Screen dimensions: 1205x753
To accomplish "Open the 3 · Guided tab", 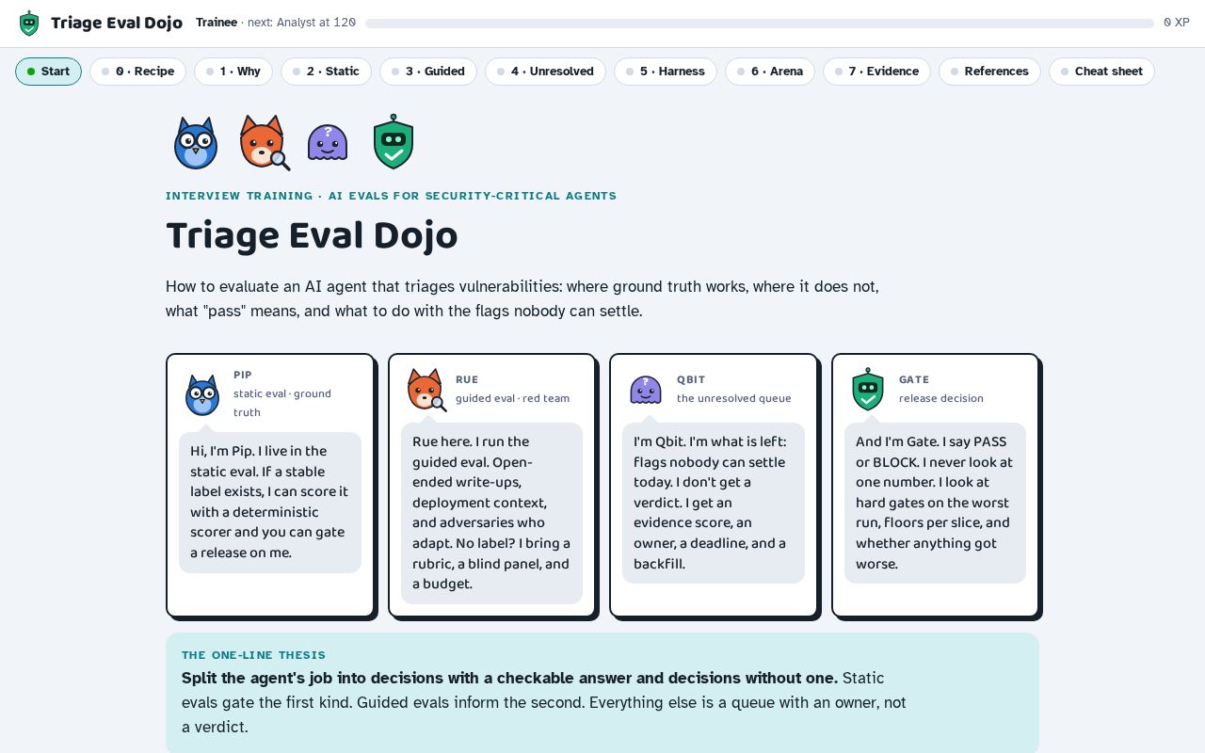I will [428, 72].
